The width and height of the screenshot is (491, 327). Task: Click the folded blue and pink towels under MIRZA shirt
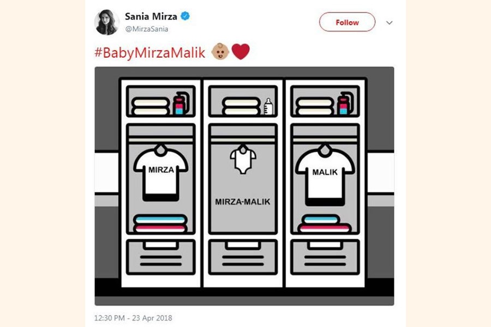coord(160,223)
